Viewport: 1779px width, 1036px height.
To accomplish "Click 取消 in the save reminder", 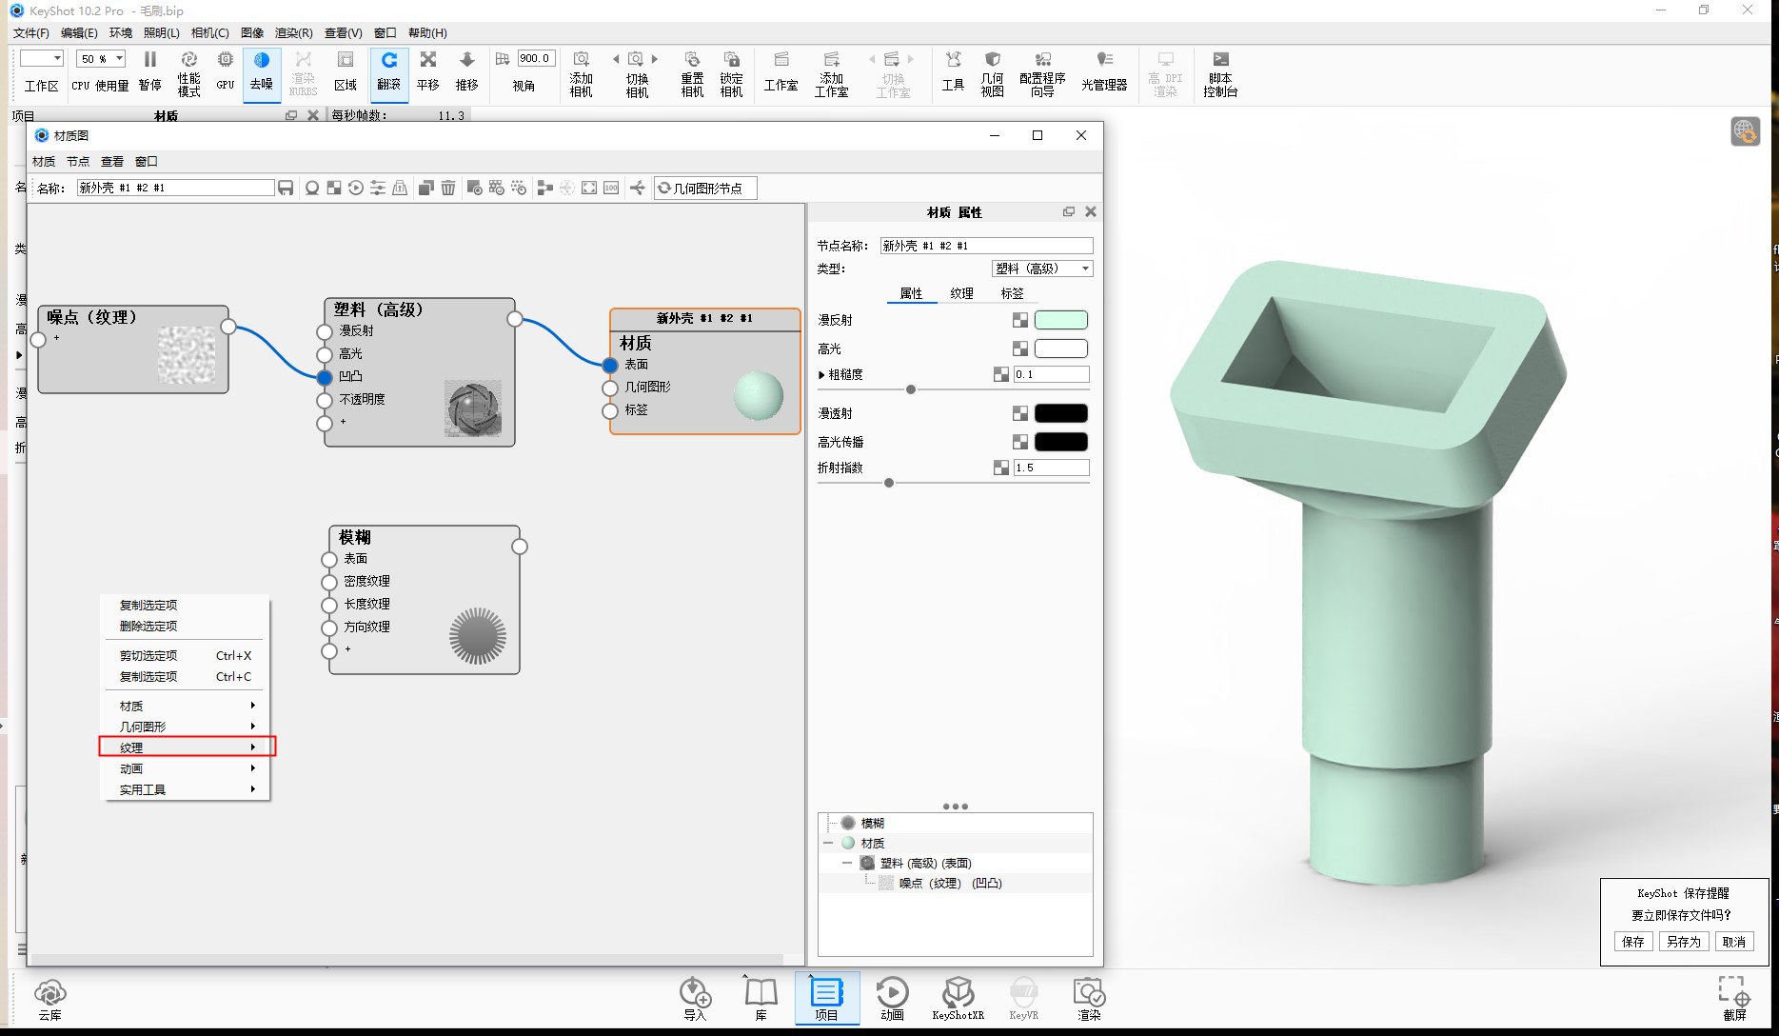I will 1733,942.
